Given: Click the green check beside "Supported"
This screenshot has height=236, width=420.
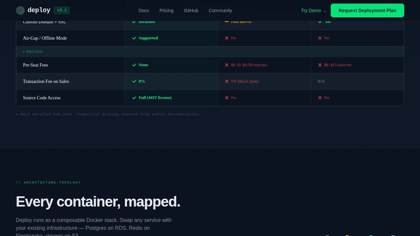Looking at the screenshot, I should (x=134, y=38).
